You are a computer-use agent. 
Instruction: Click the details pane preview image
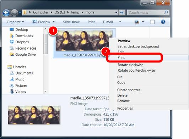point(34,115)
